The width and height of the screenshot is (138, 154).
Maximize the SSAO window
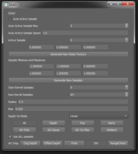pyautogui.click(x=118, y=4)
